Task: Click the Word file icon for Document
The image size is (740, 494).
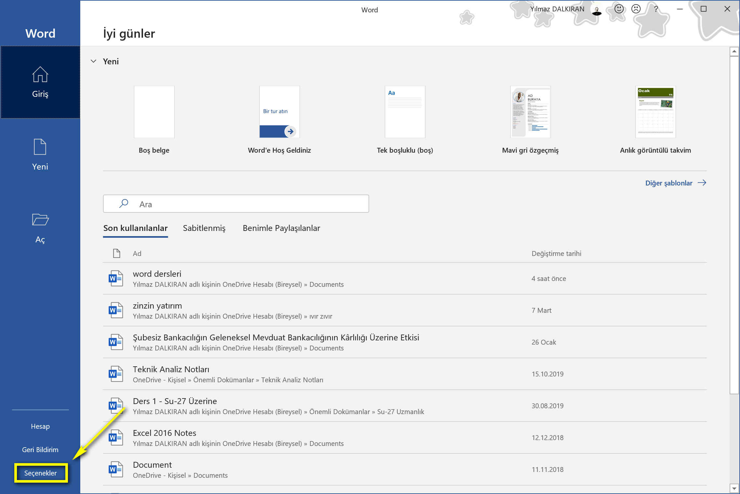Action: point(116,469)
